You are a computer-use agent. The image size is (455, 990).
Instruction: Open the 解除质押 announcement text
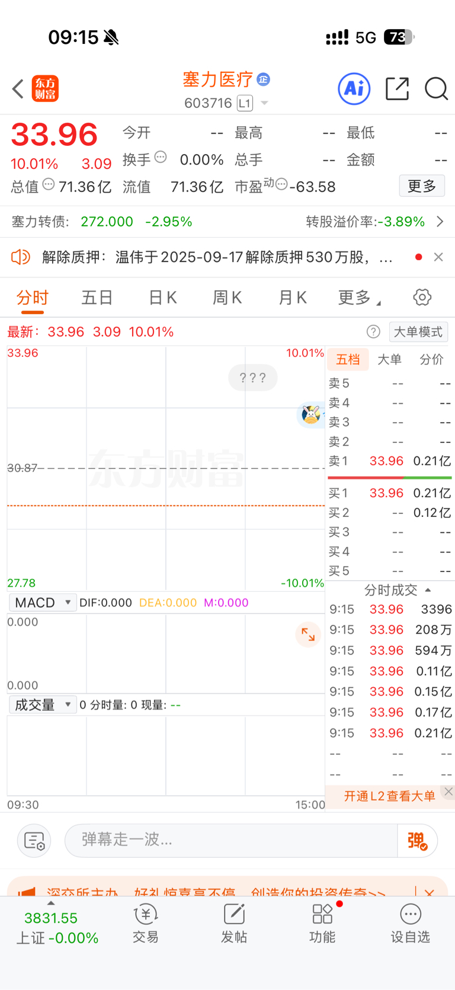[217, 257]
